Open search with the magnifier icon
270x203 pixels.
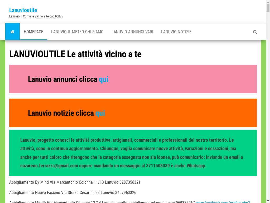pyautogui.click(x=255, y=32)
